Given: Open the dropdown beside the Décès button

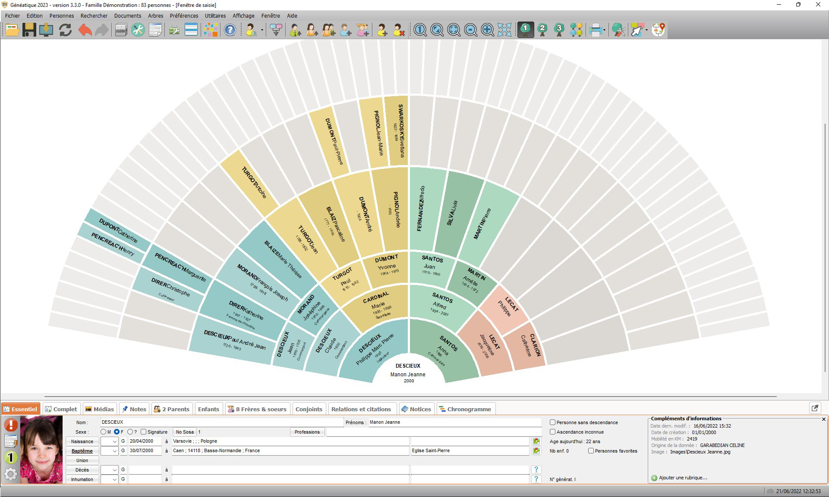Looking at the screenshot, I should tap(114, 470).
